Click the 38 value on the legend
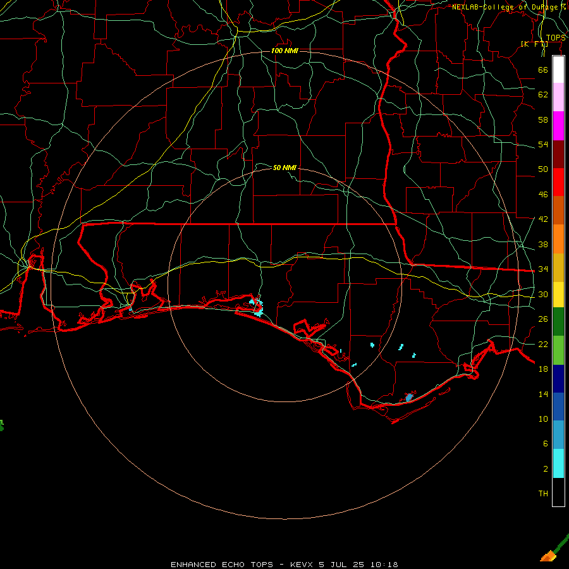 pyautogui.click(x=543, y=244)
